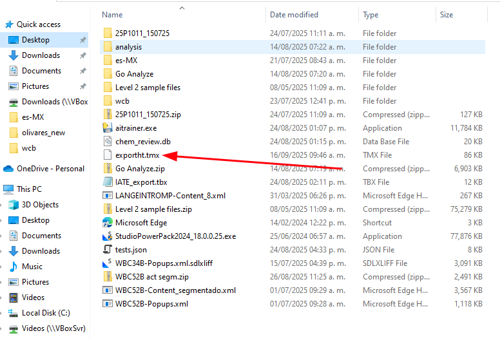The width and height of the screenshot is (500, 340).
Task: Click the 25P1011_150725.zip archive icon
Action: 108,115
